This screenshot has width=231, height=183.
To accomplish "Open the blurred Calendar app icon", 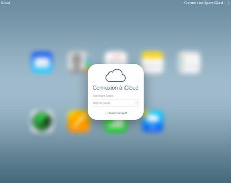I will click(x=116, y=58).
